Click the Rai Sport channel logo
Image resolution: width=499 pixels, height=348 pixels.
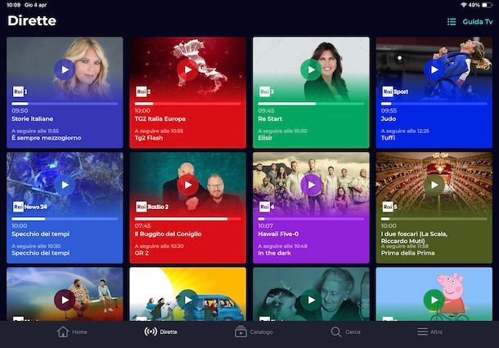click(x=395, y=91)
